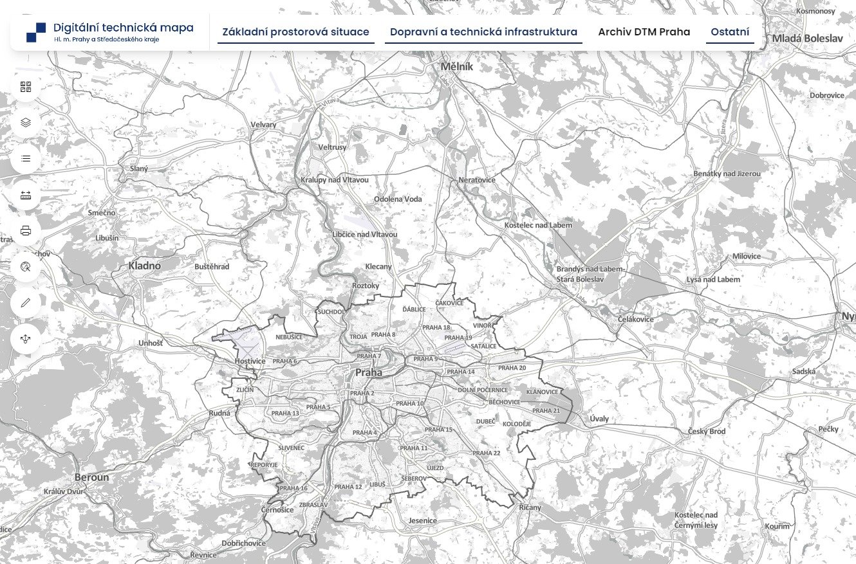Open the map layers panel

[26, 123]
